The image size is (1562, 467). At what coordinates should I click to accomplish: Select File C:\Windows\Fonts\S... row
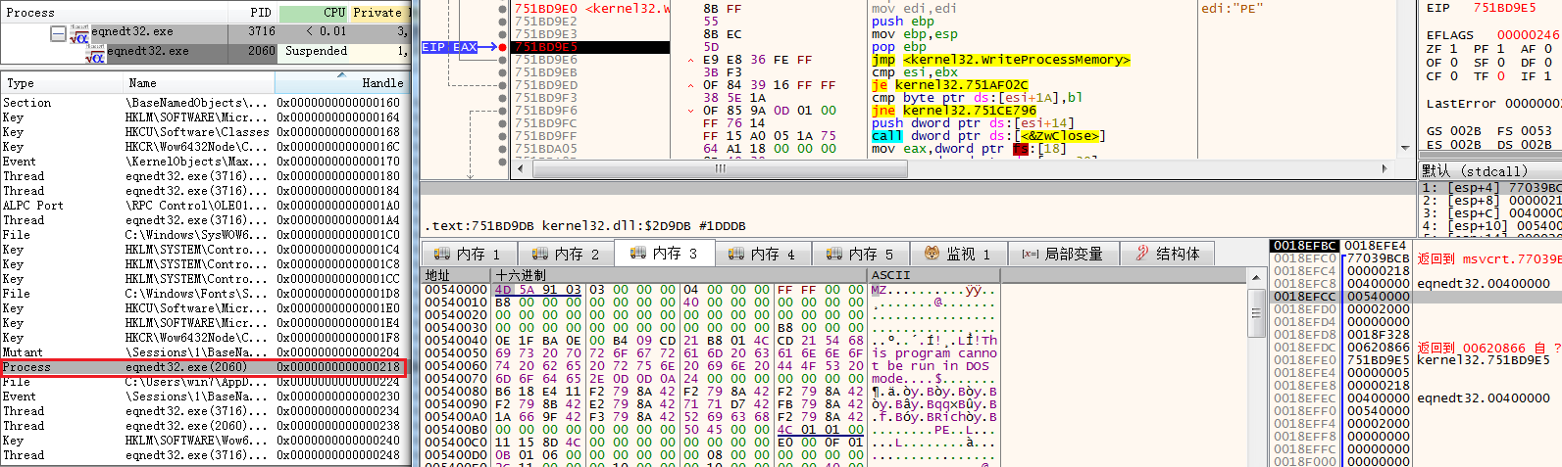204,294
